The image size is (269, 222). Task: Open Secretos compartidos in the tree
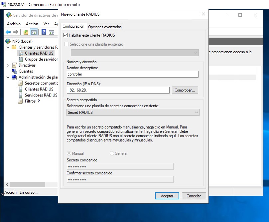tap(41, 83)
